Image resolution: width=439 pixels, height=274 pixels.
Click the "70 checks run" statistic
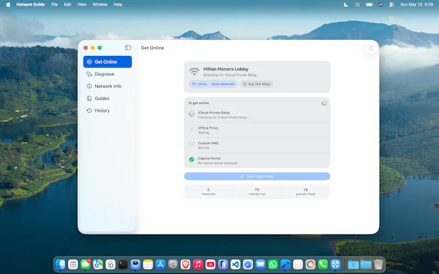pos(257,192)
